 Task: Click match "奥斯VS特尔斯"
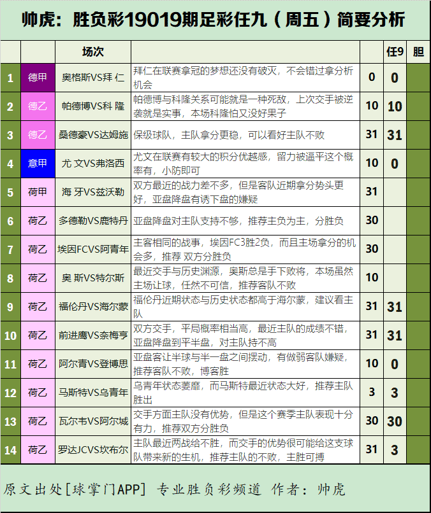click(93, 278)
